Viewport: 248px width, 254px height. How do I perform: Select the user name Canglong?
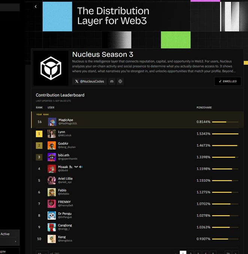65,225
